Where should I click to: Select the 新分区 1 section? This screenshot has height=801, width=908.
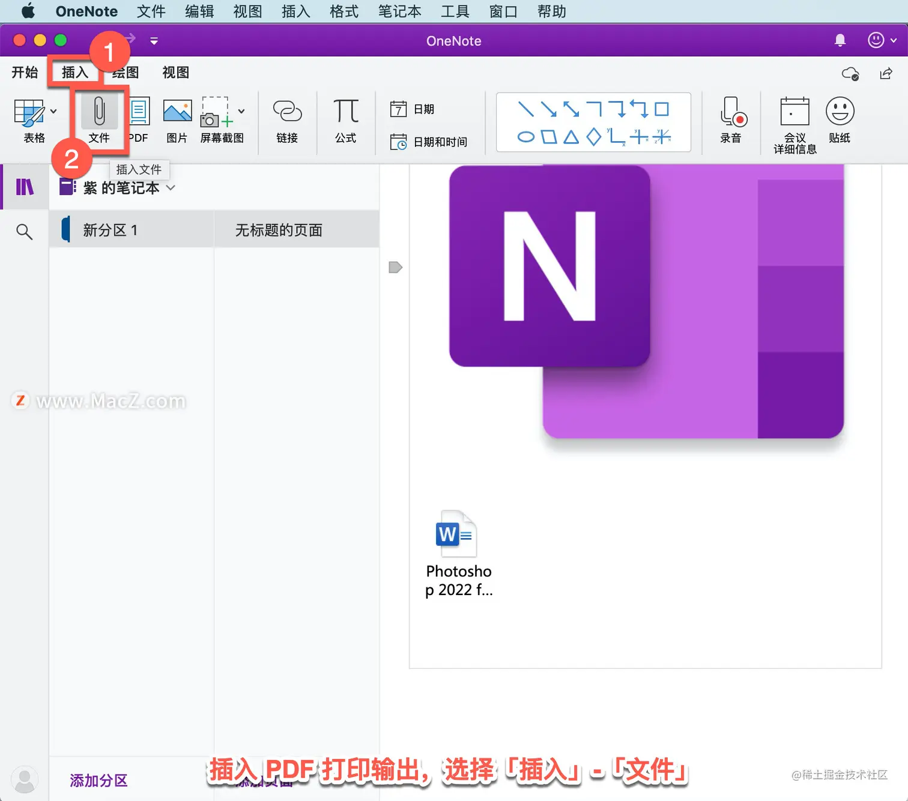[x=132, y=229]
